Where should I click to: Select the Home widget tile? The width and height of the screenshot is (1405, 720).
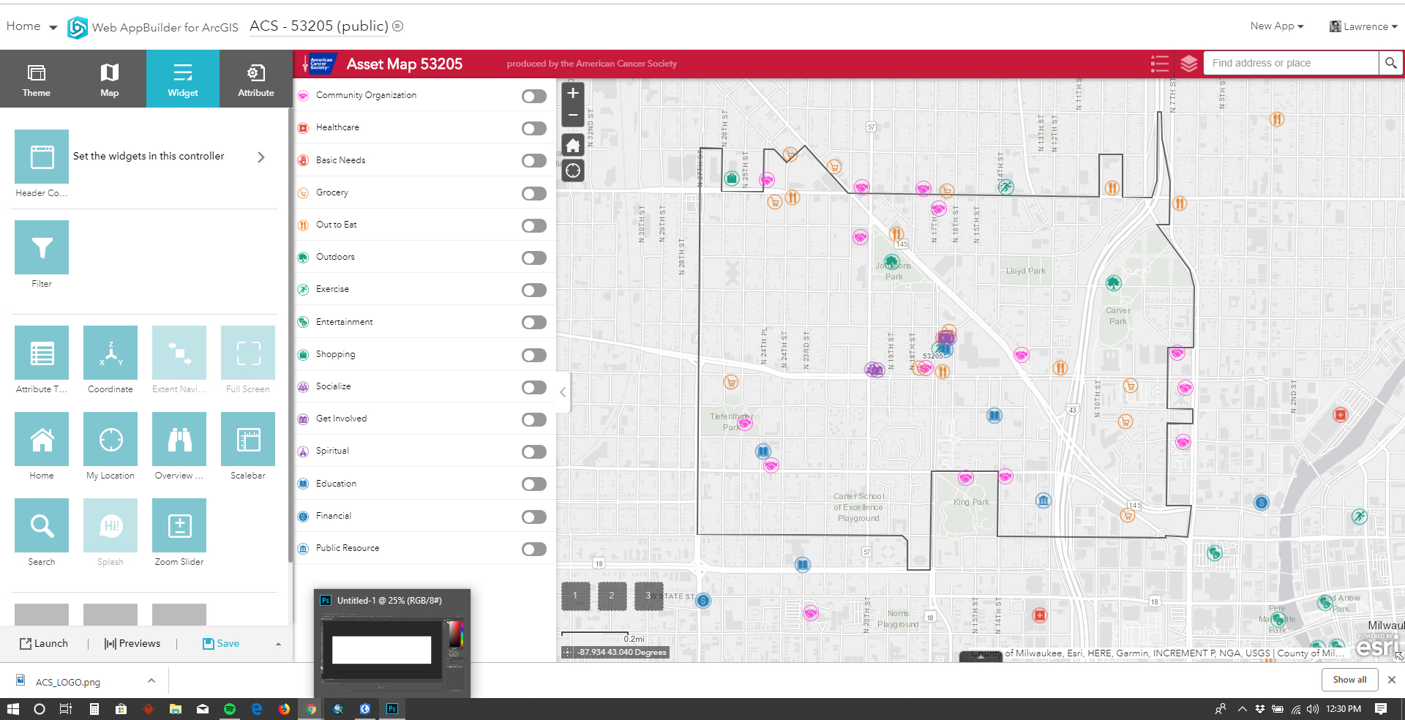[x=42, y=439]
